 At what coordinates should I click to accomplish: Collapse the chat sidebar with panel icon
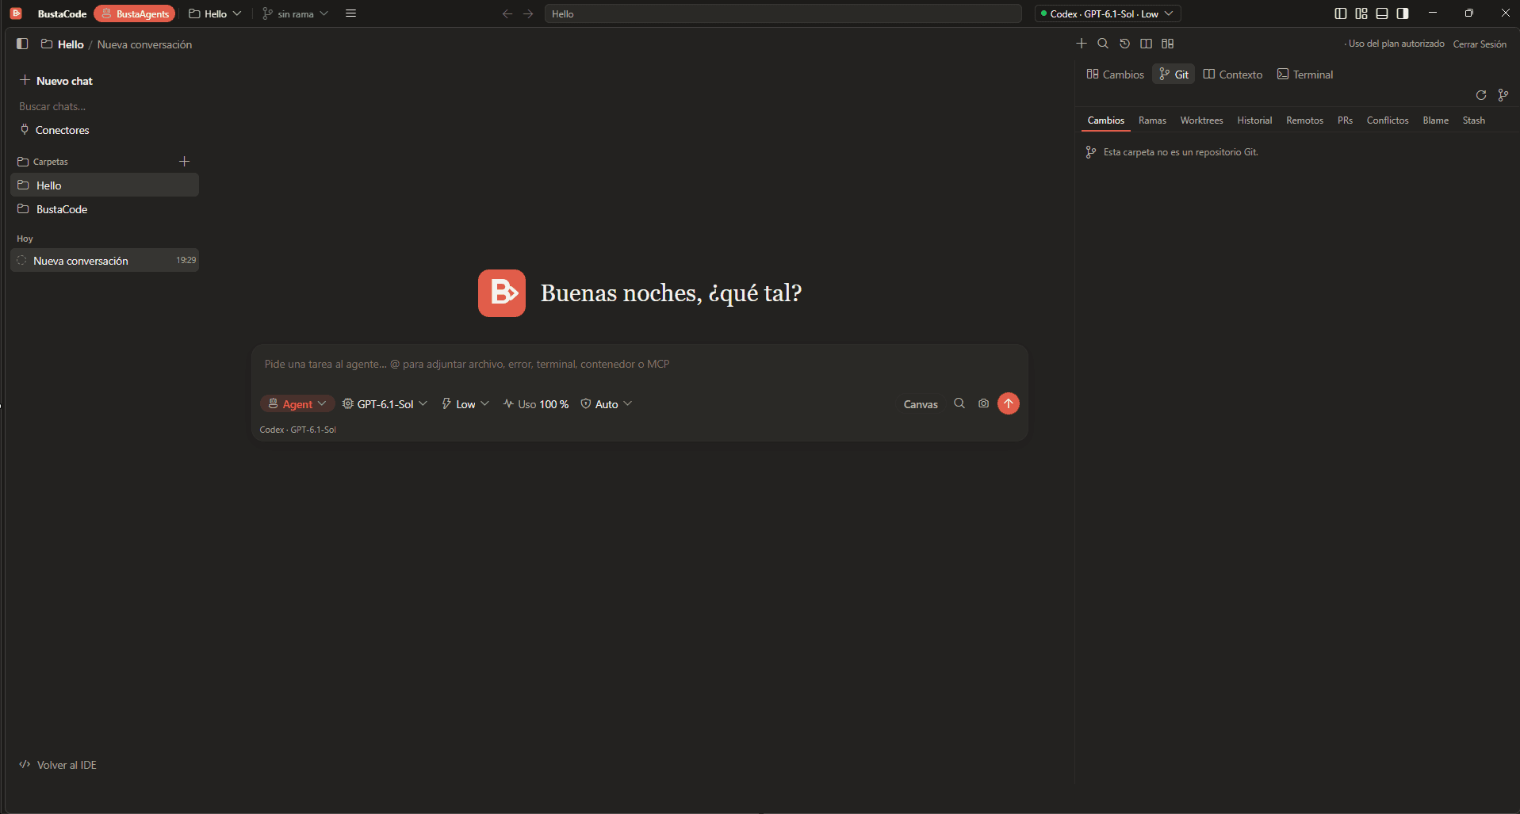pos(22,44)
